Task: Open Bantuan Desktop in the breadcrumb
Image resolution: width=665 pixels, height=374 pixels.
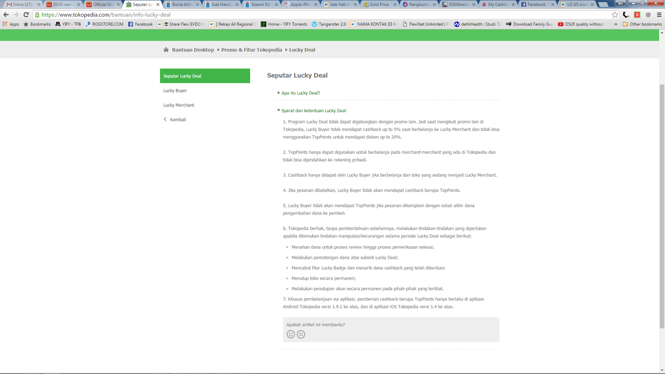Action: [193, 50]
